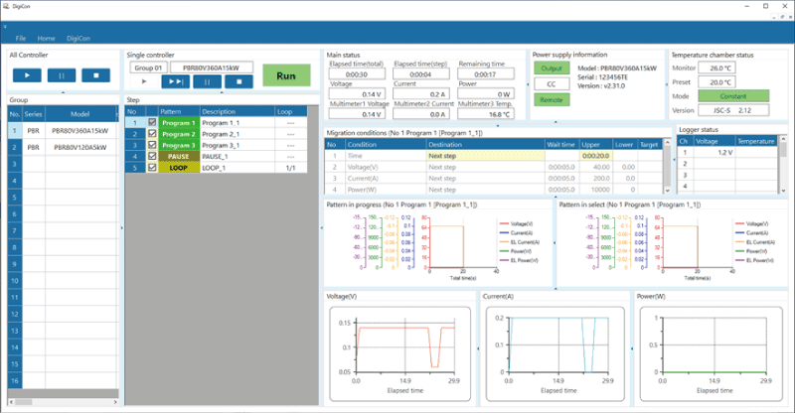The height and width of the screenshot is (413, 795).
Task: Open the Home menu
Action: pos(46,37)
